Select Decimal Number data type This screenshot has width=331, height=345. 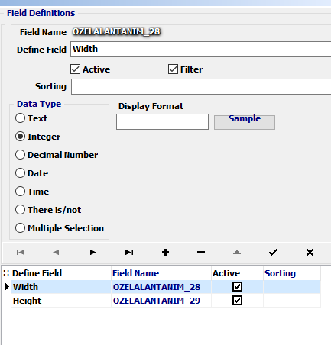20,155
